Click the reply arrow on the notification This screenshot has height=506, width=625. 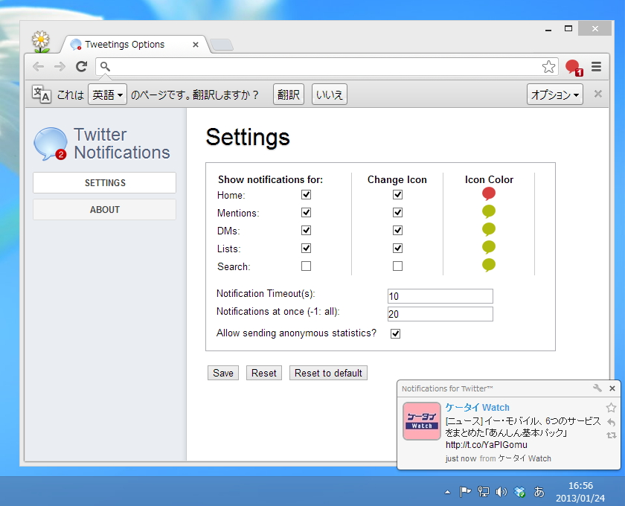(x=612, y=422)
